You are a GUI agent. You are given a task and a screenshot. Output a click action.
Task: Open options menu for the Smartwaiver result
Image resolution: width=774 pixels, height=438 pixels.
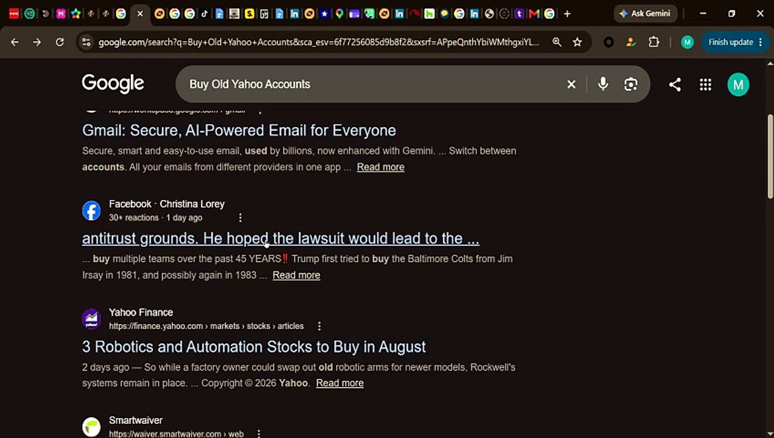click(x=259, y=434)
